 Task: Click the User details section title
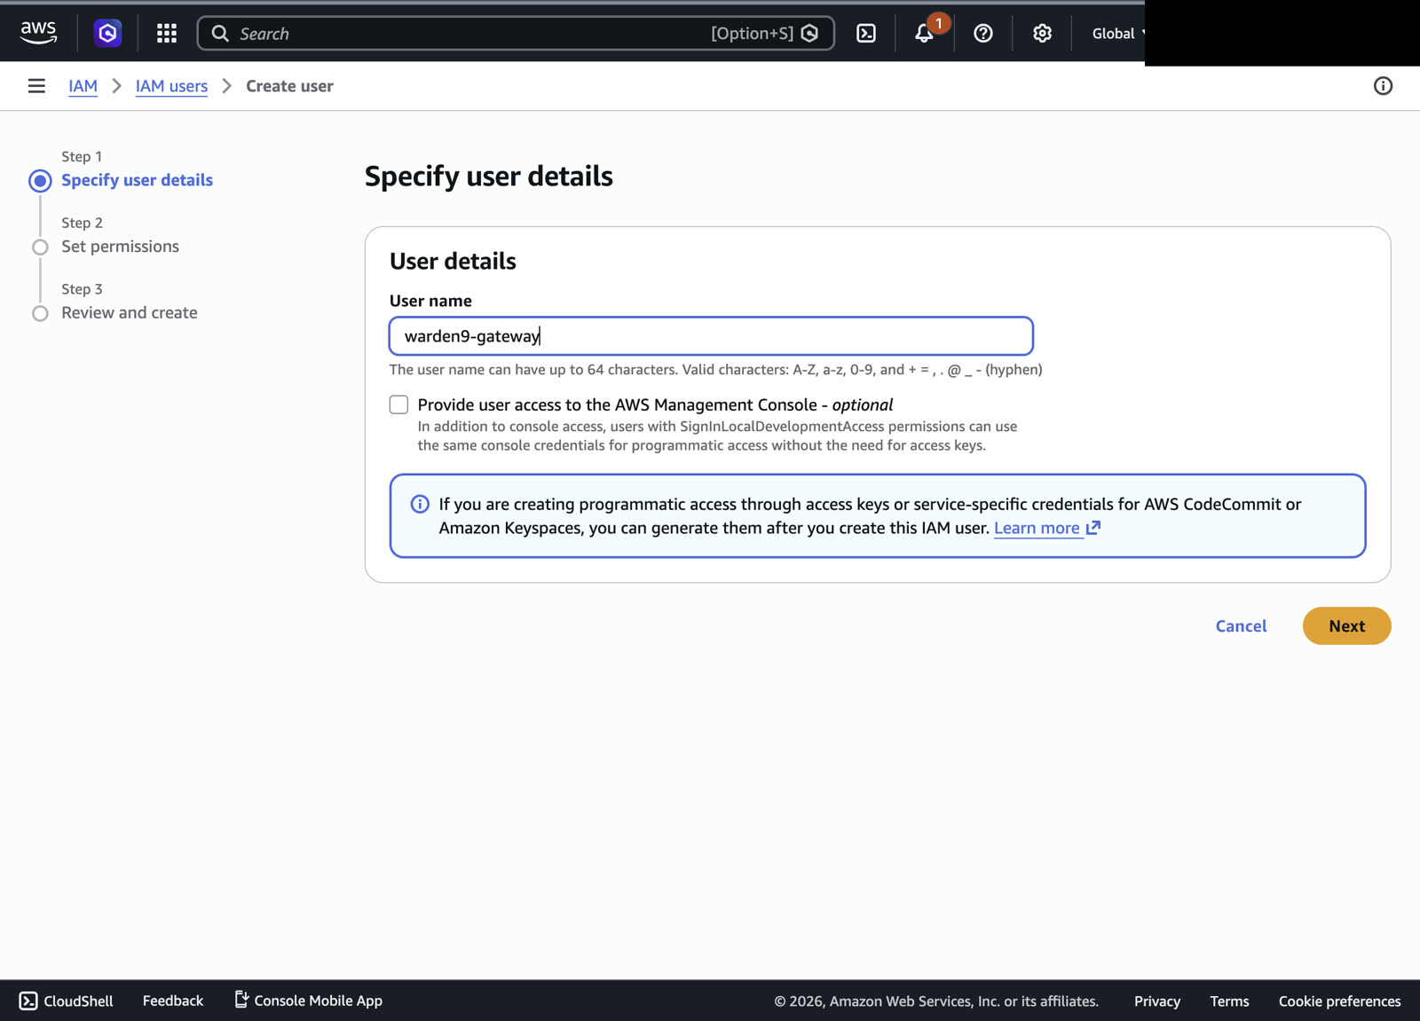pyautogui.click(x=453, y=262)
